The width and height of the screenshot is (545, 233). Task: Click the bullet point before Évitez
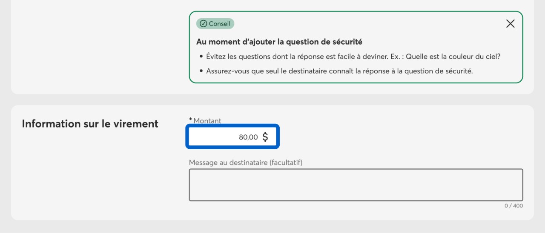pos(201,57)
